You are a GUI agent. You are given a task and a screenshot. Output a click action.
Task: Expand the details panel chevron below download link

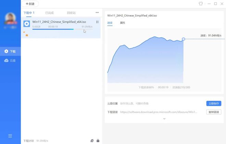[x=164, y=119]
